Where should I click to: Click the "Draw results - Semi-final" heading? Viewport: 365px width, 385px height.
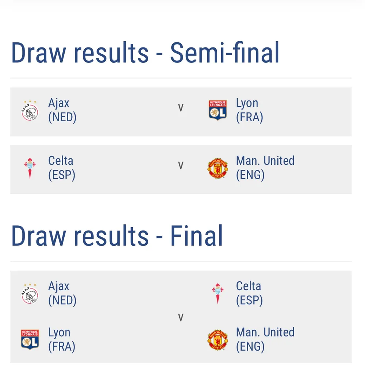145,53
